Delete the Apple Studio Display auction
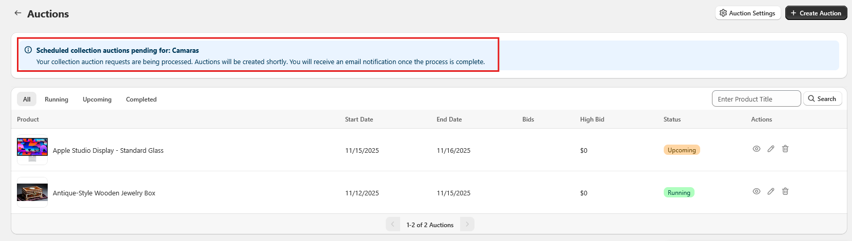This screenshot has height=241, width=852. (x=785, y=149)
